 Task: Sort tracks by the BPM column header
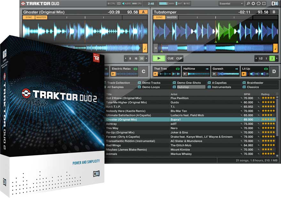point(247,94)
